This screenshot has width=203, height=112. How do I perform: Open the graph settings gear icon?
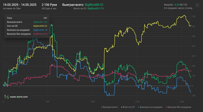pos(197,5)
